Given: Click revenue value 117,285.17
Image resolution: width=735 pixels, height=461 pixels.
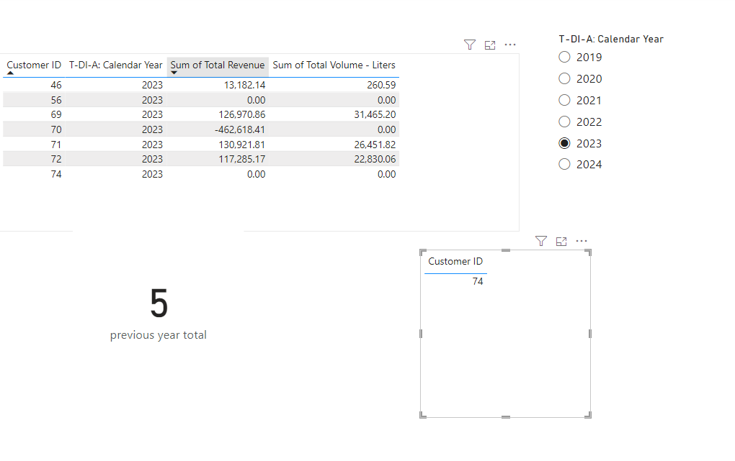Looking at the screenshot, I should pos(242,159).
